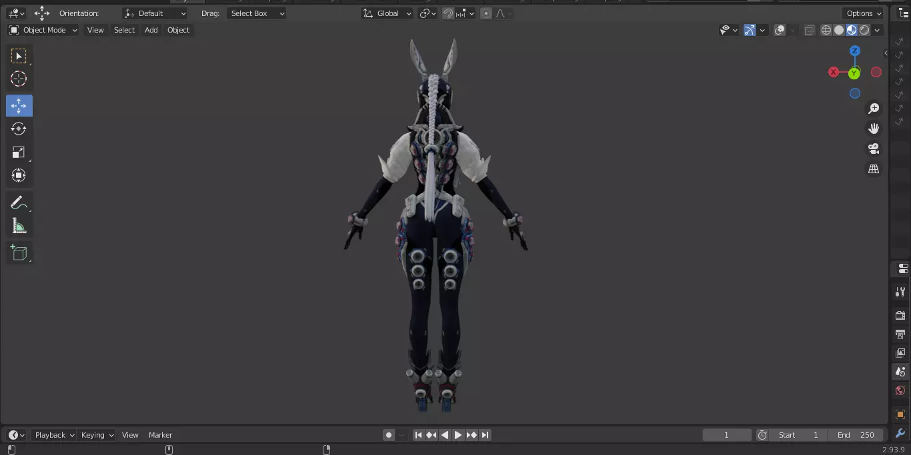Open Modifier properties wrench tab

(x=900, y=434)
